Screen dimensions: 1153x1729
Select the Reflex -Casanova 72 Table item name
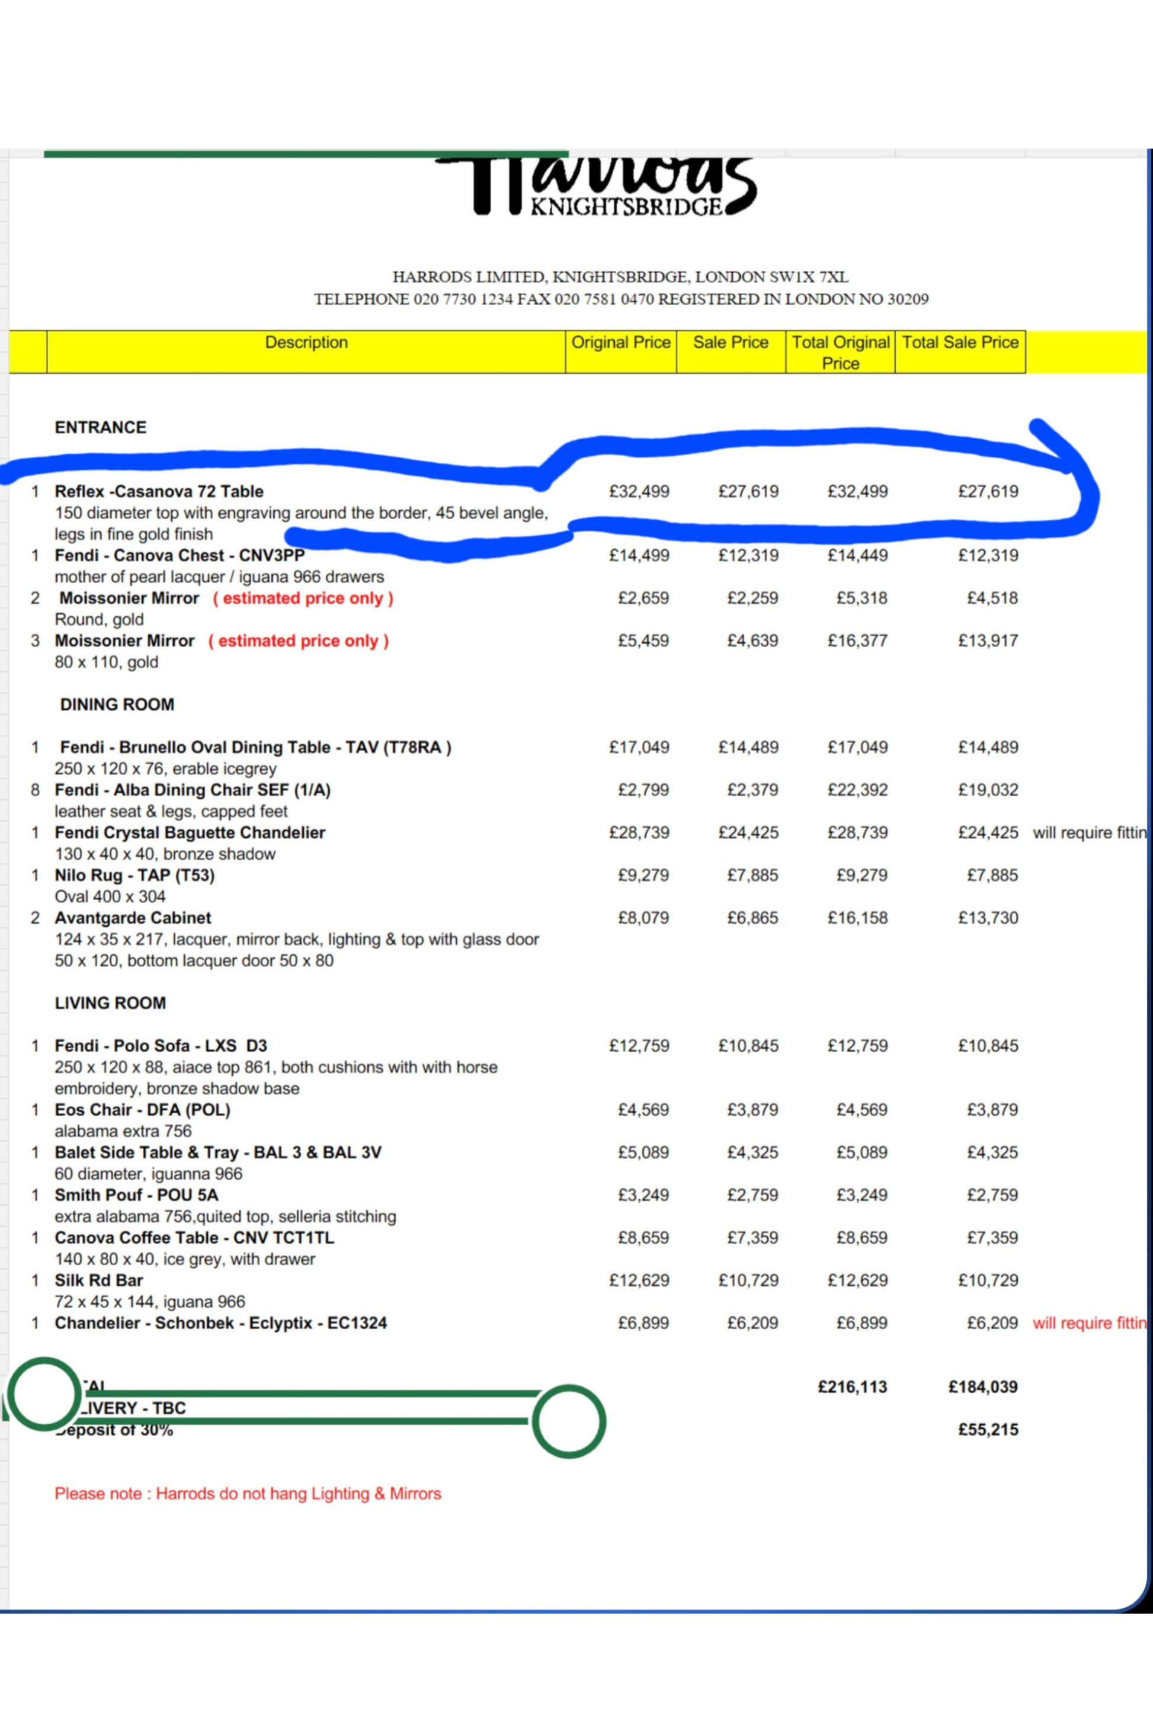[159, 491]
